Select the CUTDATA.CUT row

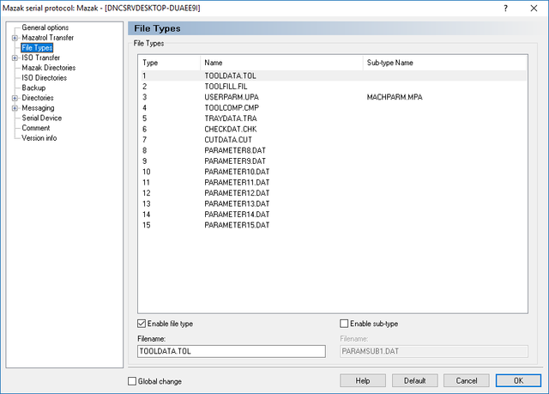pyautogui.click(x=334, y=140)
